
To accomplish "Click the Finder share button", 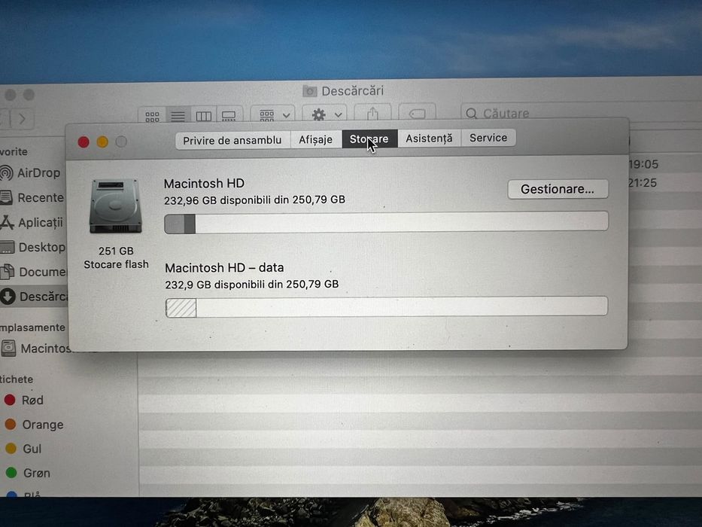I will pos(372,114).
